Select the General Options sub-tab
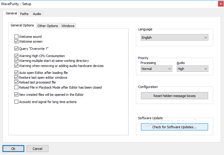 coord(22,26)
